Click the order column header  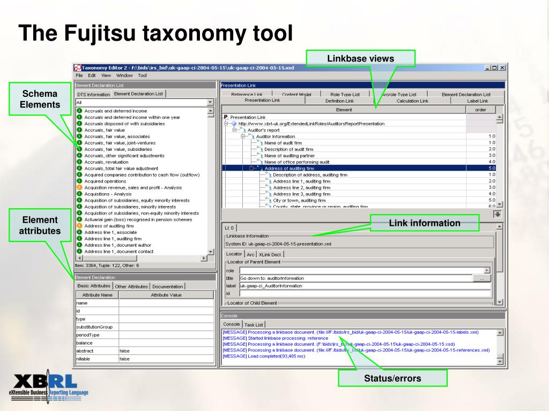coord(481,110)
